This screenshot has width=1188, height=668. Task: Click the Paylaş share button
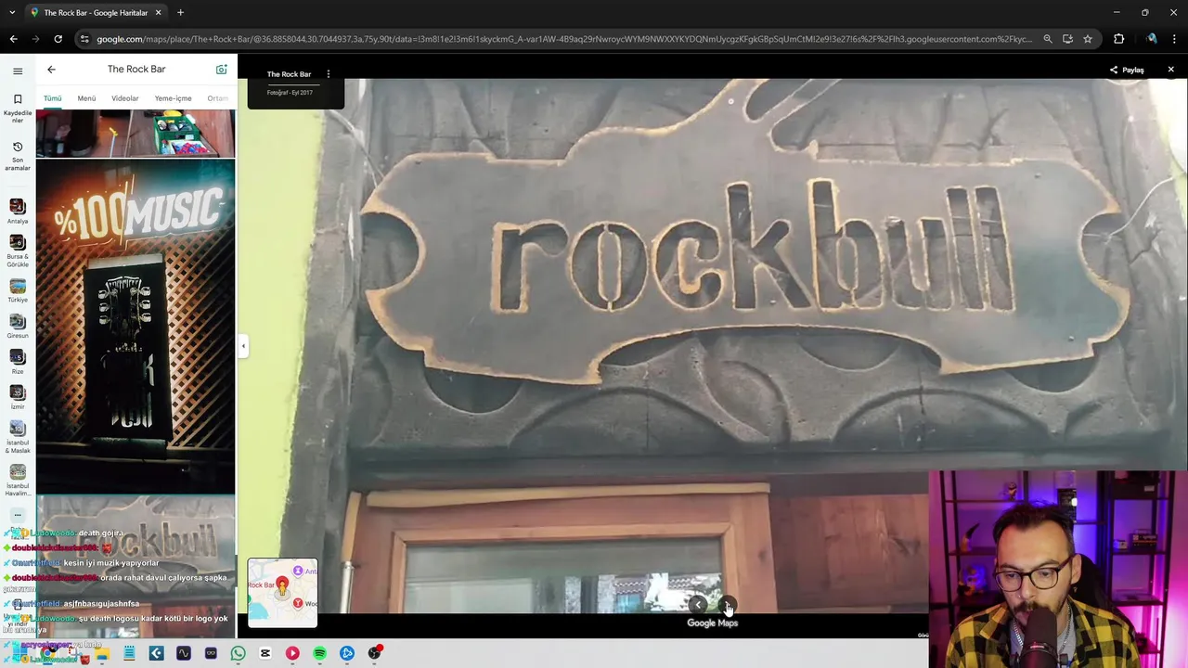click(1127, 70)
